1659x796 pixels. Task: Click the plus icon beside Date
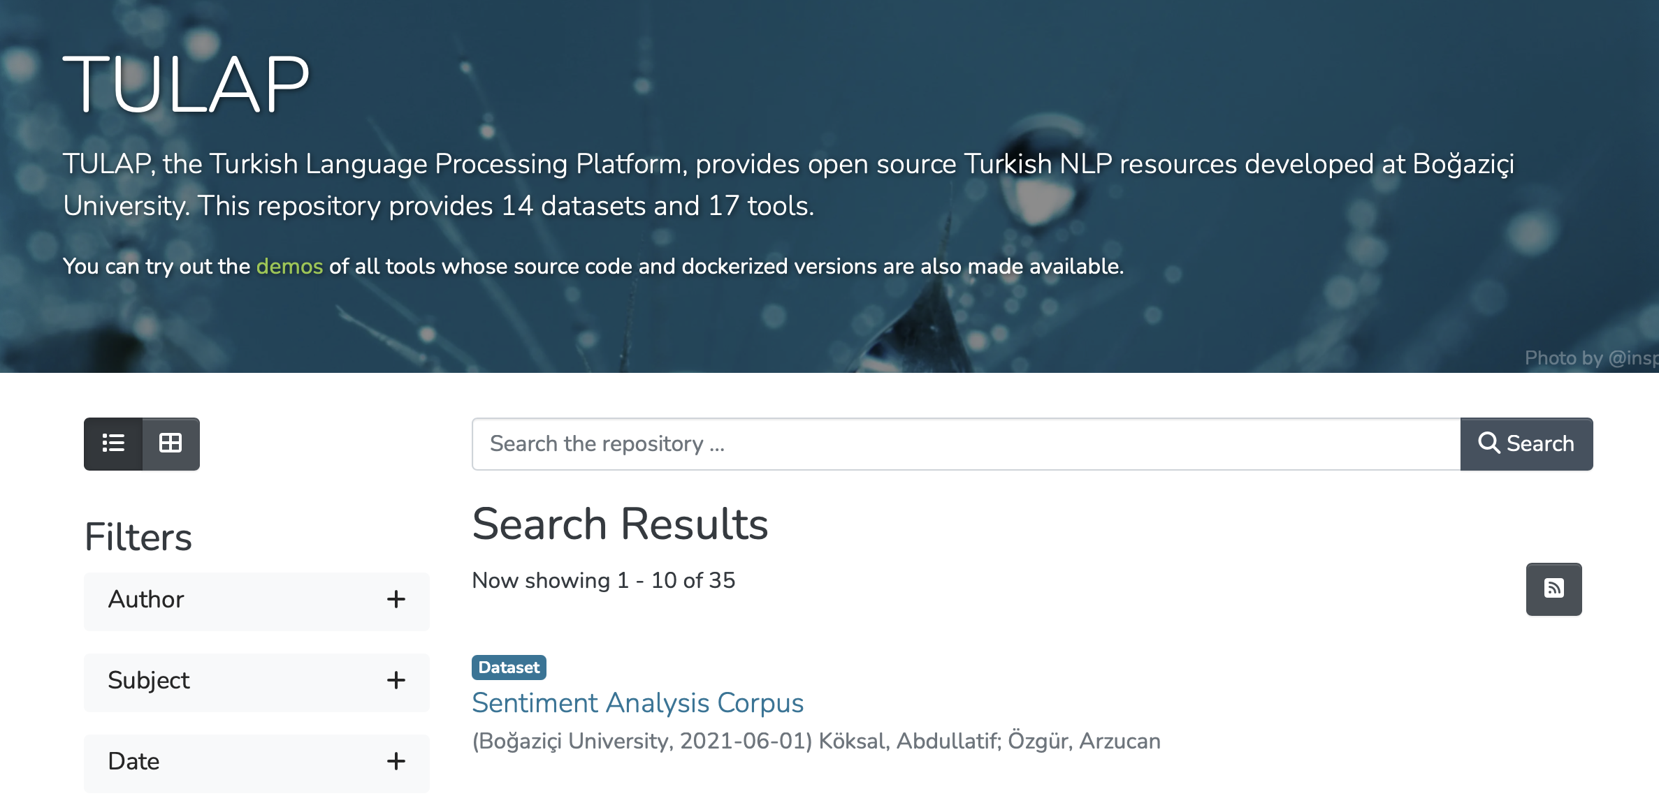point(396,761)
